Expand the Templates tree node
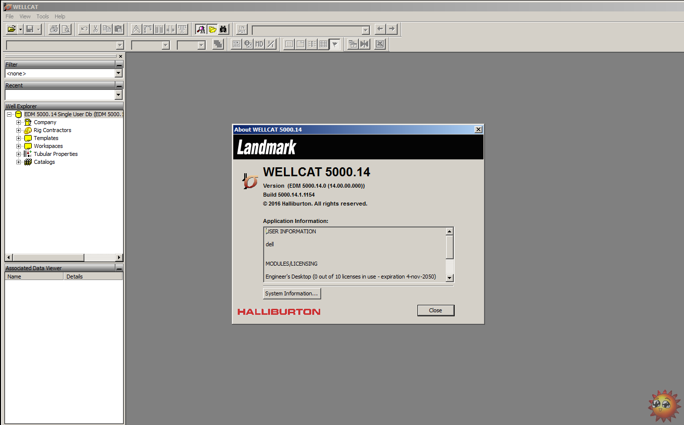Image resolution: width=684 pixels, height=425 pixels. click(x=18, y=138)
